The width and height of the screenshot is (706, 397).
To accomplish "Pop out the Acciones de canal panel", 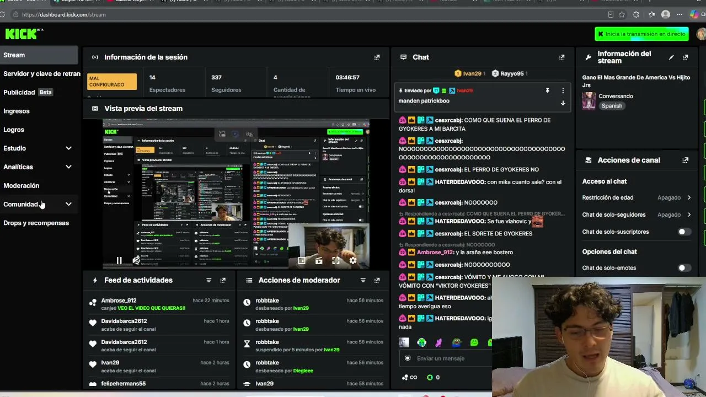I will (x=686, y=160).
